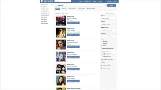The image size is (161, 90).
Task: Select the Мужской gender radio button
Action: [x=102, y=43]
